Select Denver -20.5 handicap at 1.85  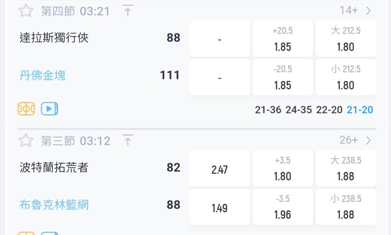[283, 77]
